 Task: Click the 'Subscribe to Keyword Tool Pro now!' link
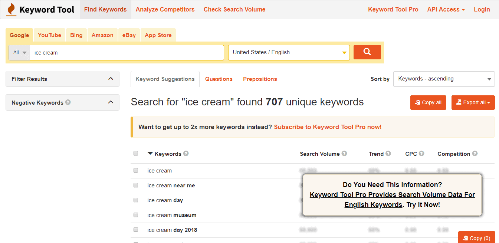coord(328,127)
